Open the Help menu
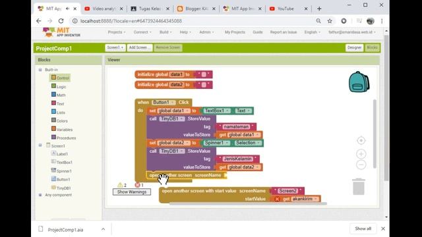 click(185, 32)
